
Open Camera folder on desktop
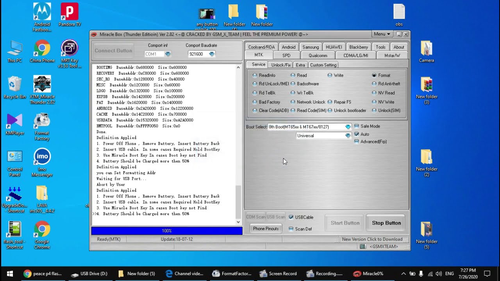(427, 51)
